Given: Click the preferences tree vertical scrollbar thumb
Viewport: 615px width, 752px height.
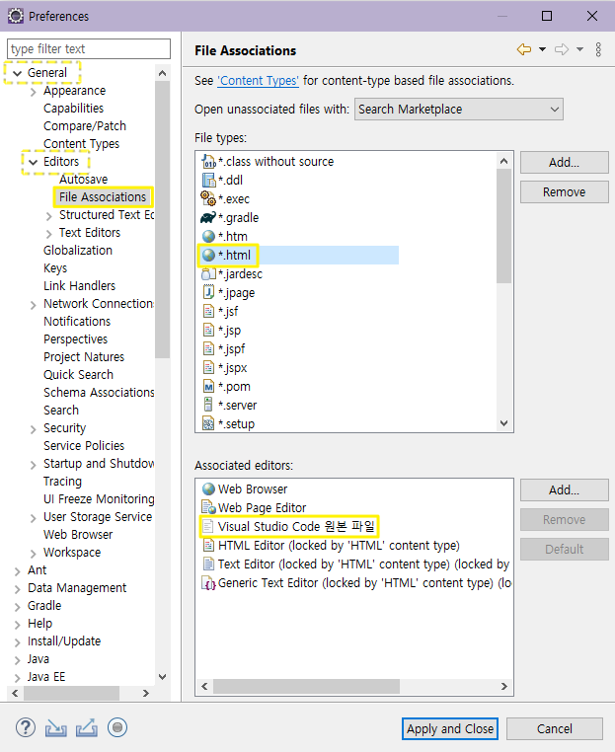Looking at the screenshot, I should pos(162,220).
